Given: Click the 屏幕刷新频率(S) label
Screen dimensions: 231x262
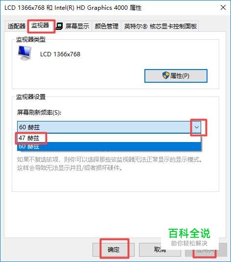Looking at the screenshot, I should (x=39, y=113).
